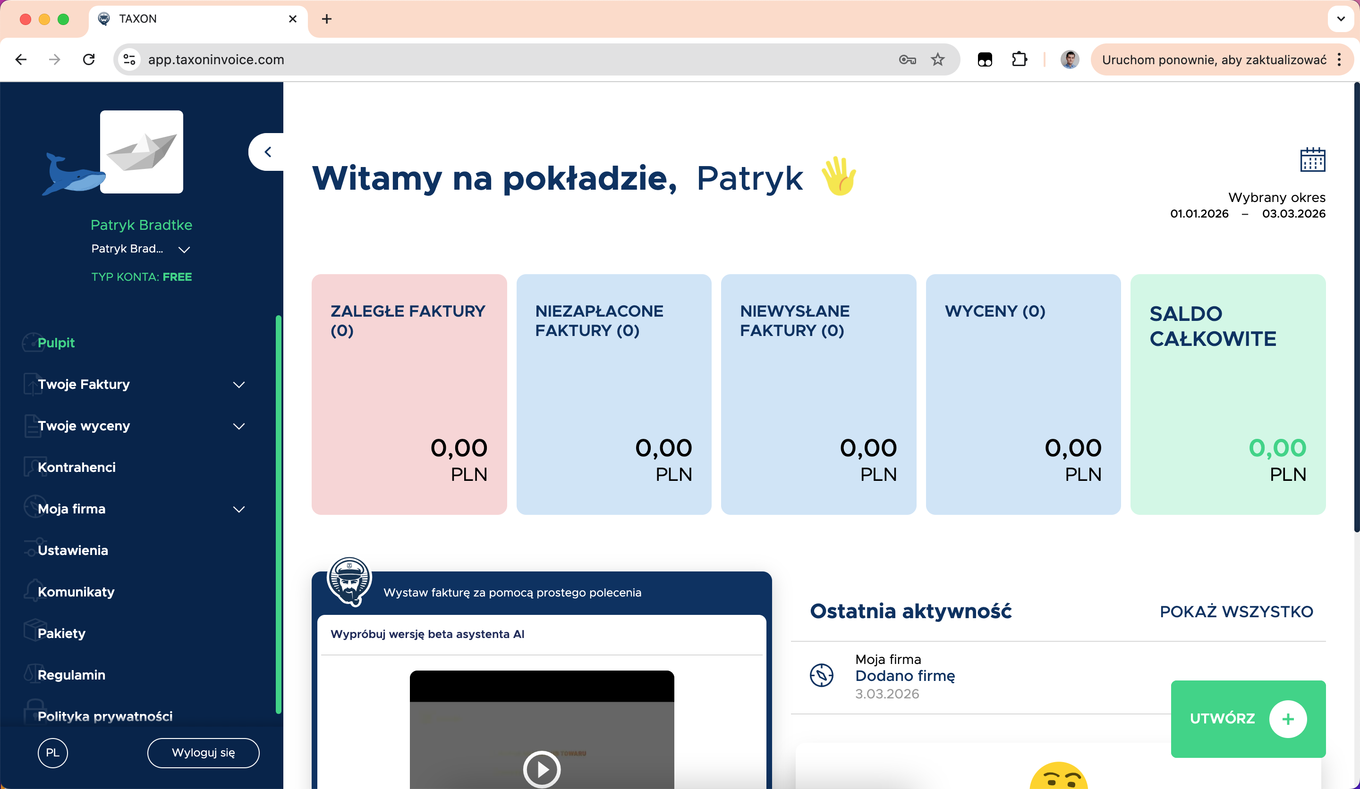
Task: Open the Chrome three-dot menu
Action: coord(1340,59)
